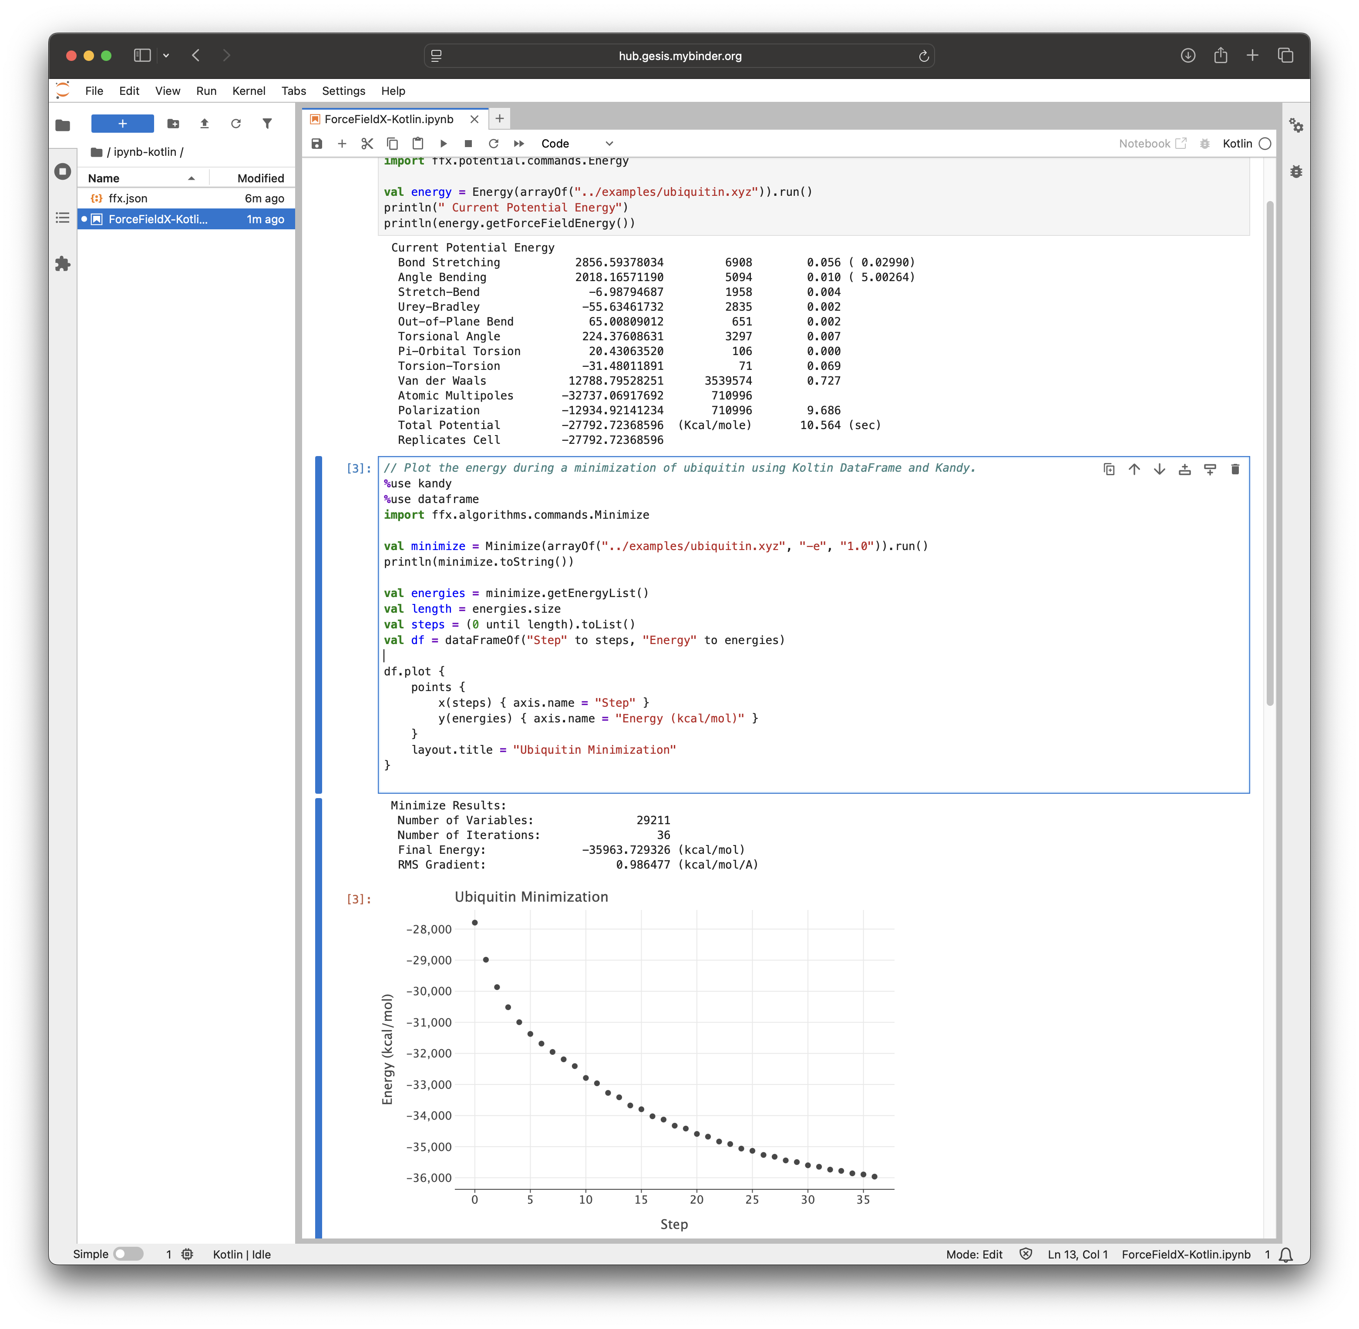Select the ForceFieldX-Kotlin.ipynb tab
The height and width of the screenshot is (1329, 1359).
tap(389, 119)
